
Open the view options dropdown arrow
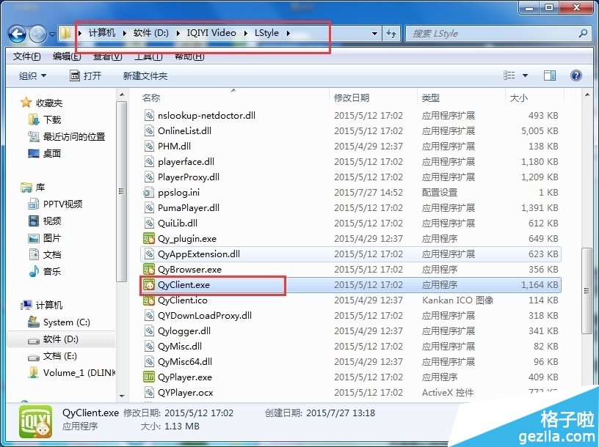click(525, 75)
